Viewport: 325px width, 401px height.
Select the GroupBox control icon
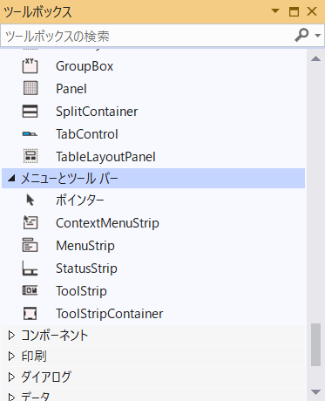pyautogui.click(x=30, y=65)
